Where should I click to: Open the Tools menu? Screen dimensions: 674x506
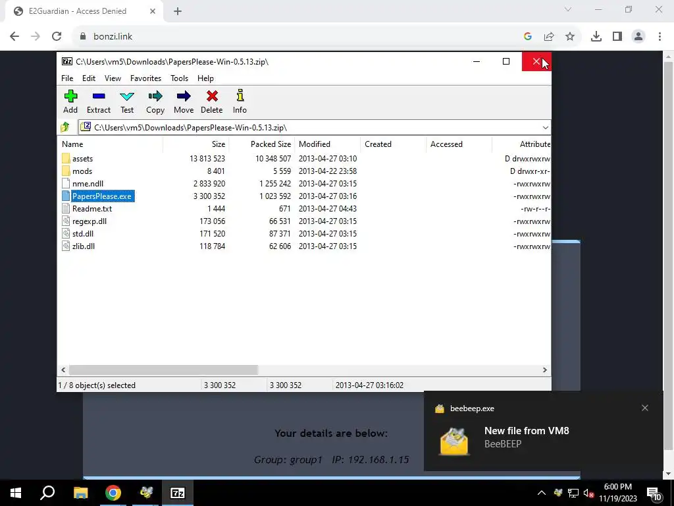[x=179, y=78]
